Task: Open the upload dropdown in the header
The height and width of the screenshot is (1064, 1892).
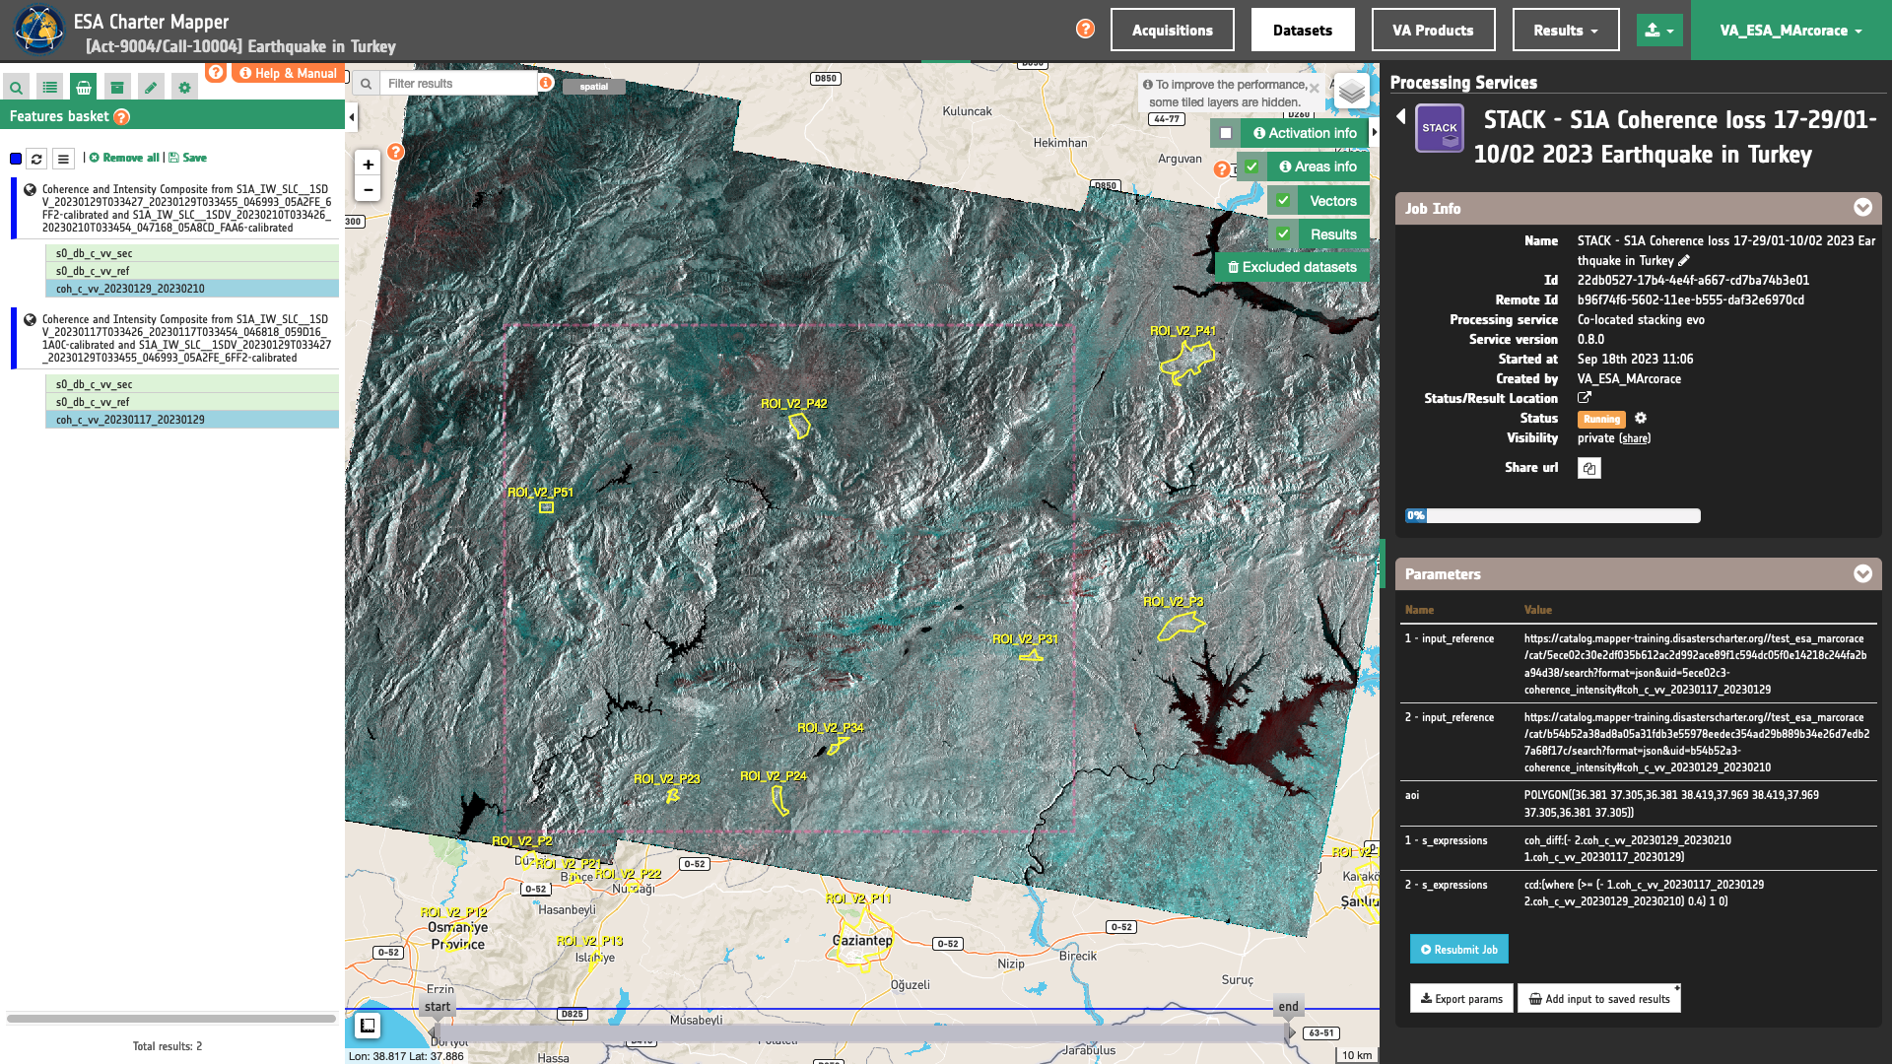Action: pyautogui.click(x=1659, y=31)
